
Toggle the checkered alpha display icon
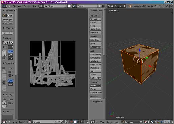(75, 122)
